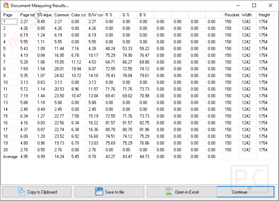Select page 20 row number
279x201 pixels.
click(5, 150)
